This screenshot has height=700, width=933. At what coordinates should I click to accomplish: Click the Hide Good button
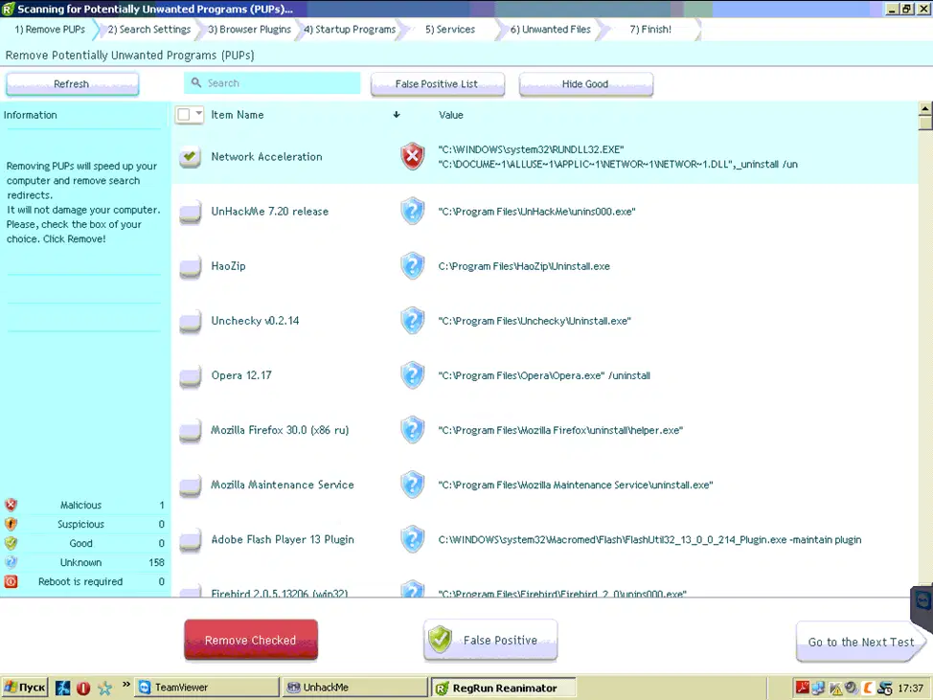pos(585,84)
